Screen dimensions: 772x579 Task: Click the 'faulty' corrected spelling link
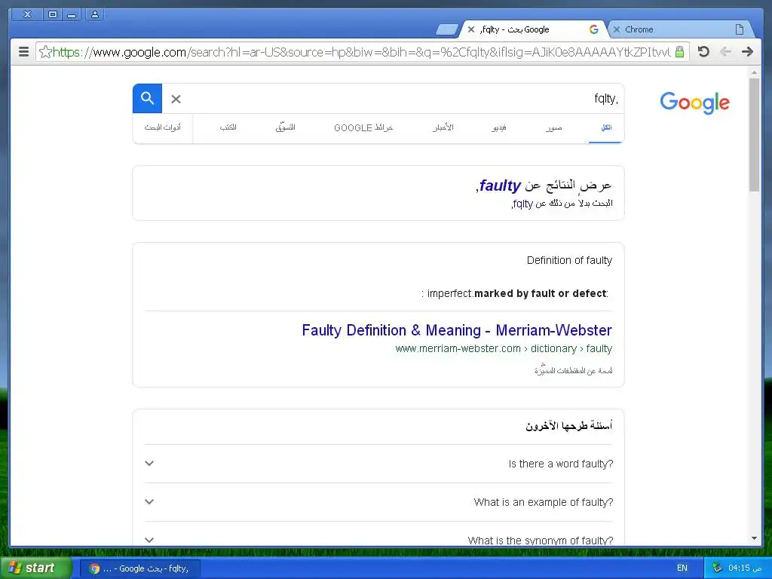[500, 185]
